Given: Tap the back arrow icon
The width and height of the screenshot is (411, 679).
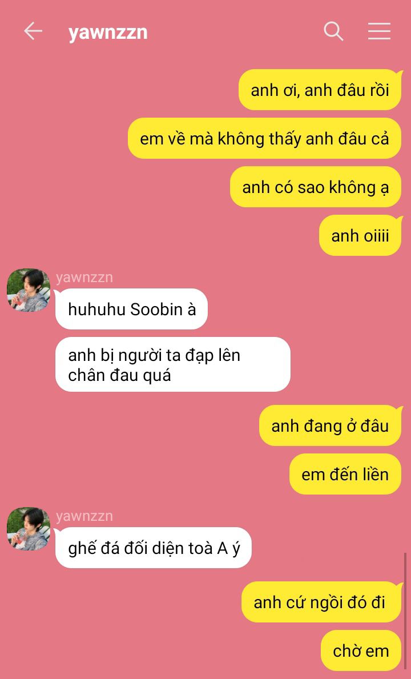Looking at the screenshot, I should pyautogui.click(x=33, y=31).
